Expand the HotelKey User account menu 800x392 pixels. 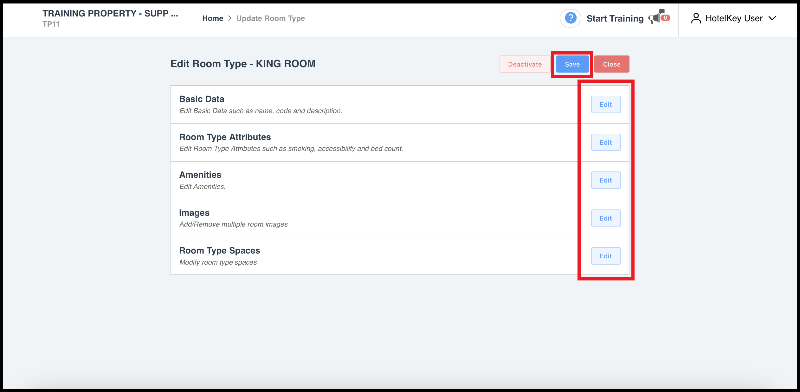(734, 18)
